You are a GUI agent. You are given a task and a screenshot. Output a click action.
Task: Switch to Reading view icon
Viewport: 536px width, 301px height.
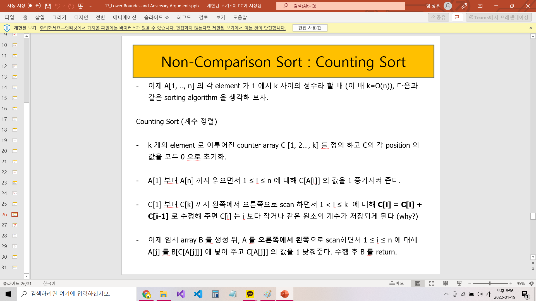coord(445,283)
